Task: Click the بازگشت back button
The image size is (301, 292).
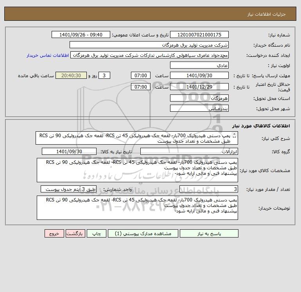Action: coord(75,234)
